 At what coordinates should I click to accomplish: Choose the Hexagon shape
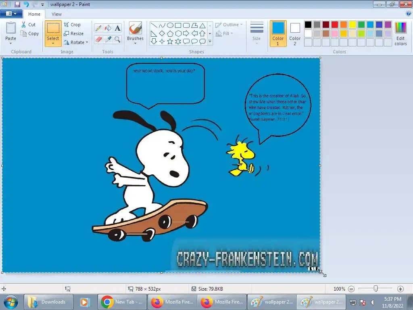178,34
